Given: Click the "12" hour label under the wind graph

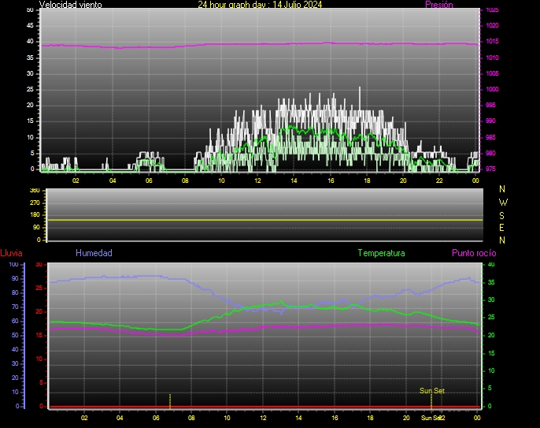Looking at the screenshot, I should pyautogui.click(x=257, y=181).
